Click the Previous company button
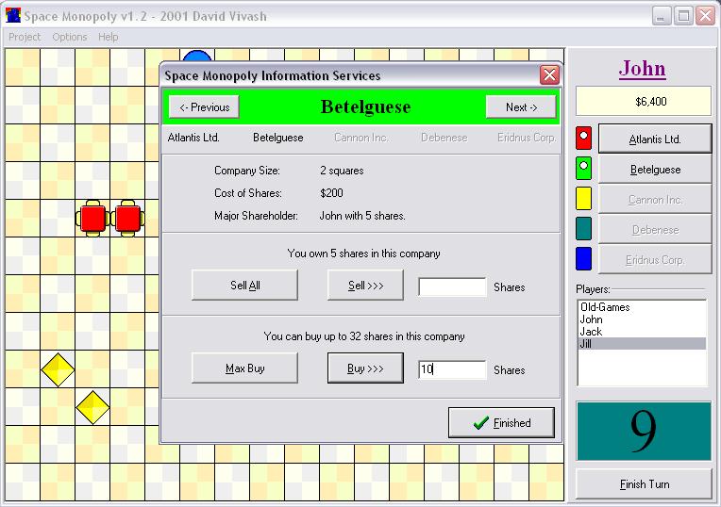Screen dimensions: 721x507 click(204, 107)
